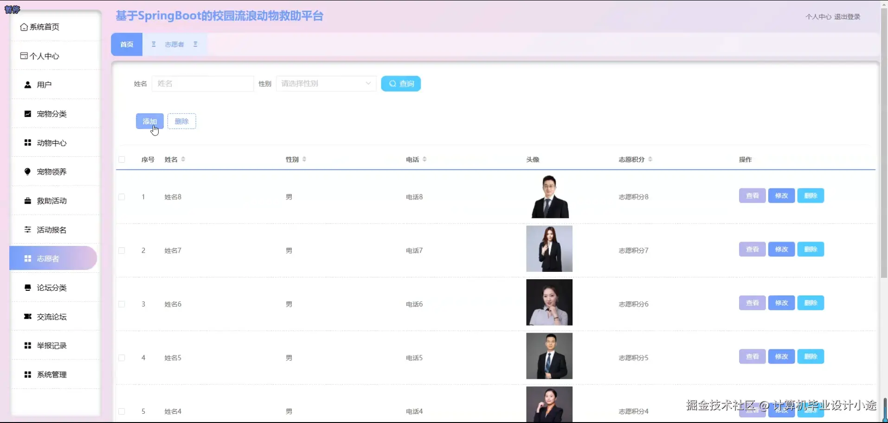Viewport: 888px width, 423px height.
Task: Click 修改 for row 姓名7
Action: click(x=781, y=249)
